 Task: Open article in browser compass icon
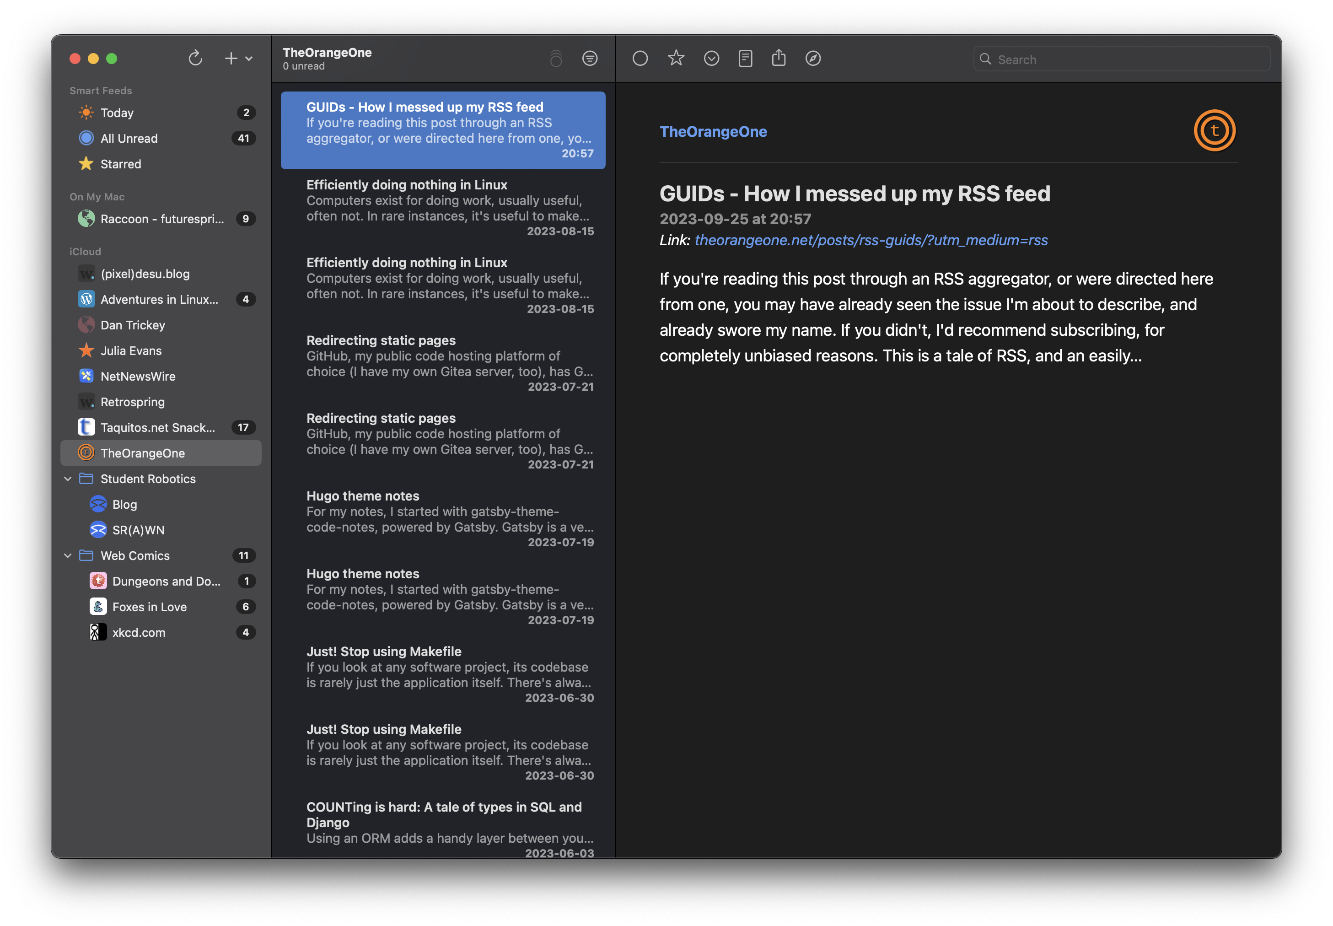click(813, 58)
